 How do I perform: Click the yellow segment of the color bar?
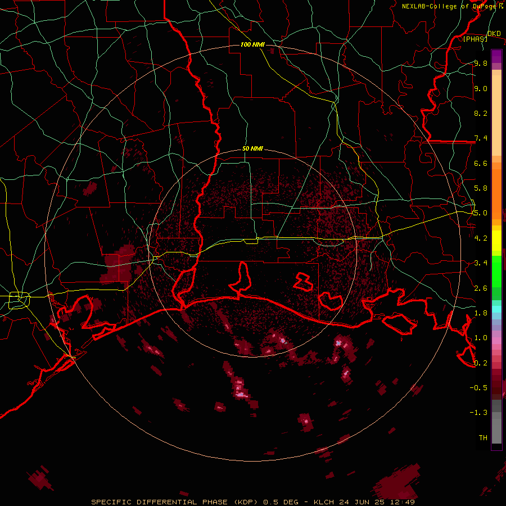pyautogui.click(x=496, y=241)
